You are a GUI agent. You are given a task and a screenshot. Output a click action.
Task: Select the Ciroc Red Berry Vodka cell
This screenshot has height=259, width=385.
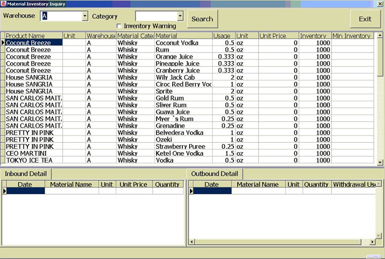(x=184, y=84)
